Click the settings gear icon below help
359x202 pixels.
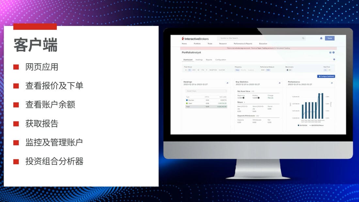(334, 59)
